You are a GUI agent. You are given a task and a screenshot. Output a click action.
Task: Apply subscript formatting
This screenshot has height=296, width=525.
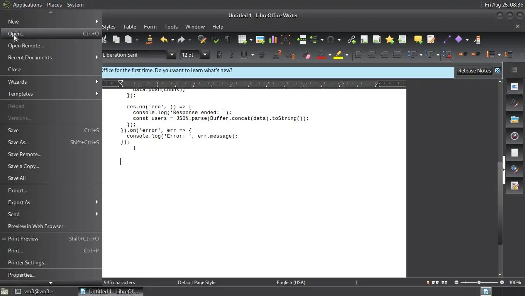(x=290, y=55)
